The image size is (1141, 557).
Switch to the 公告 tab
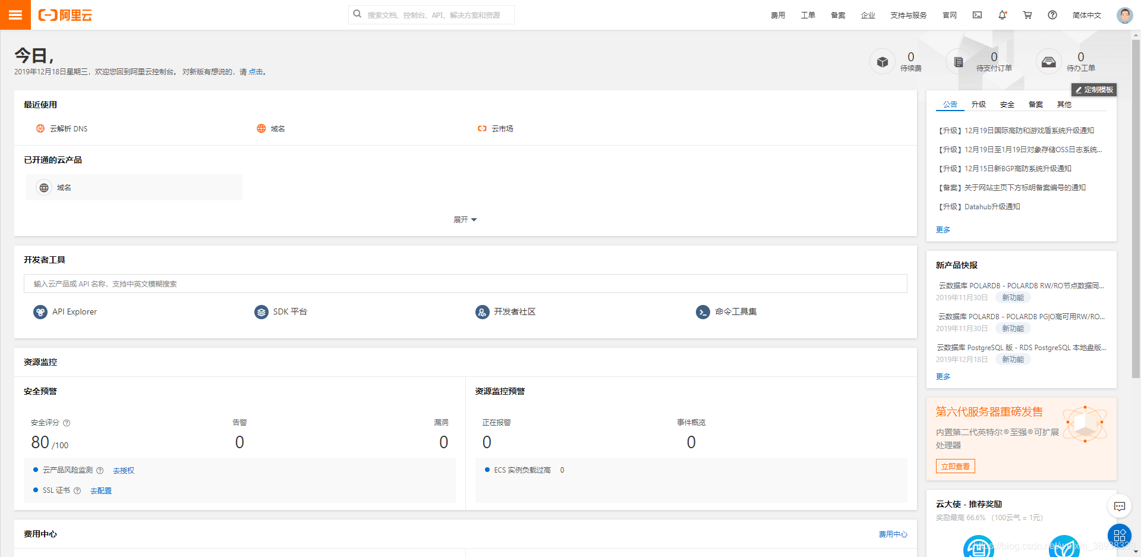point(950,105)
